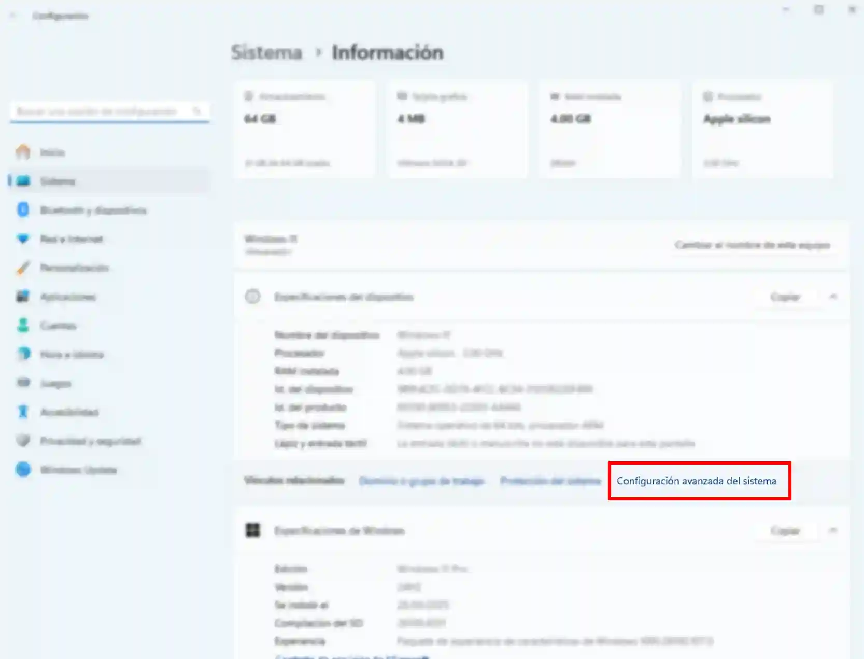
Task: Open Personalización settings
Action: (109, 268)
